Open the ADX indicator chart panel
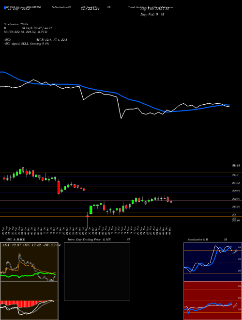 (29, 262)
